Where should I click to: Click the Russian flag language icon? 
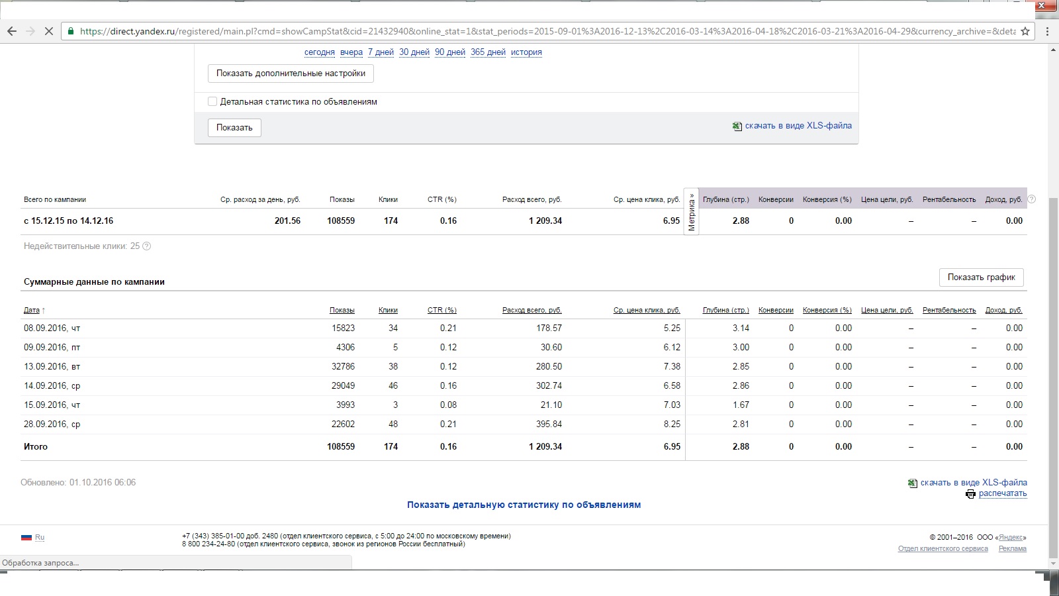coord(26,537)
